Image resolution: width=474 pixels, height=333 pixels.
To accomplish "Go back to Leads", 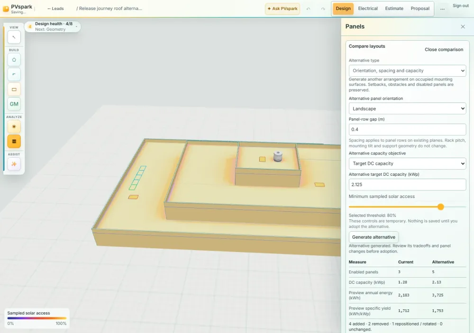I will point(55,9).
